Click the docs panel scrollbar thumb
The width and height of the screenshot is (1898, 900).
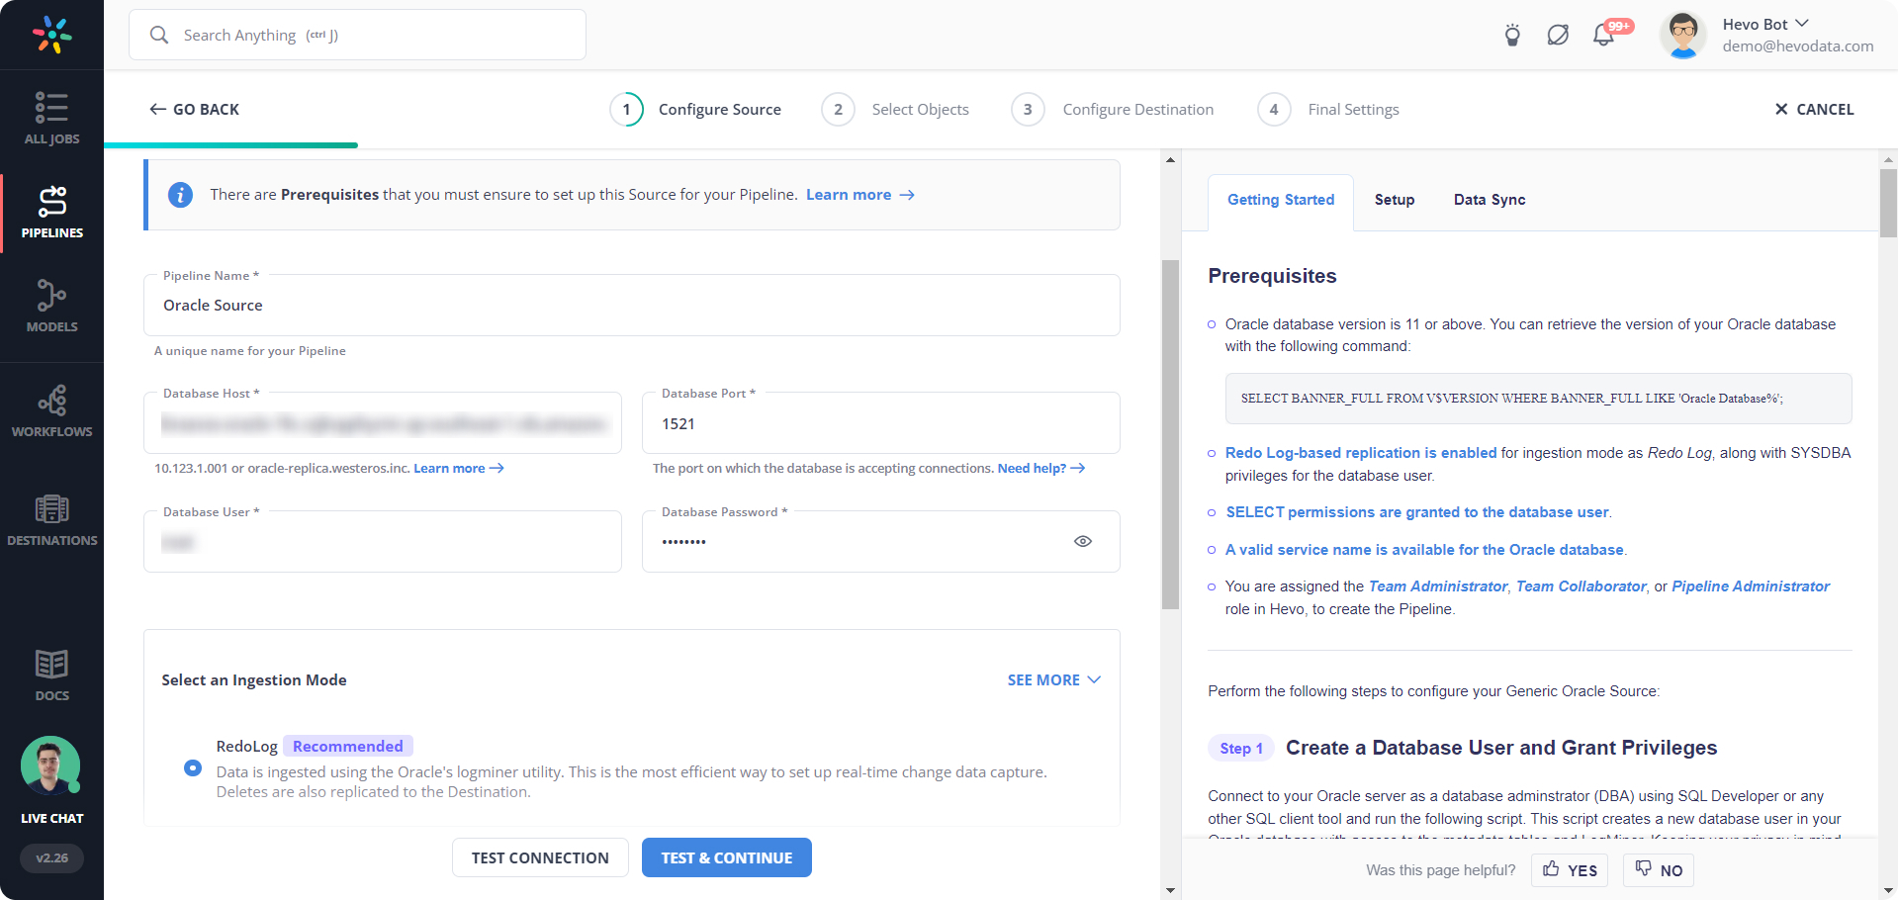pyautogui.click(x=1888, y=203)
